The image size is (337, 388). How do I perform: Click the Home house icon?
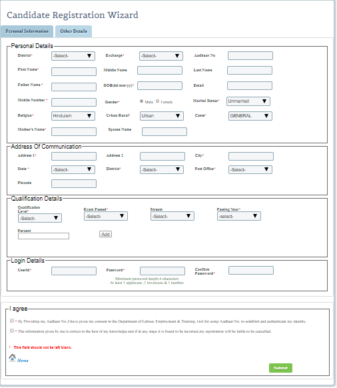point(12,358)
